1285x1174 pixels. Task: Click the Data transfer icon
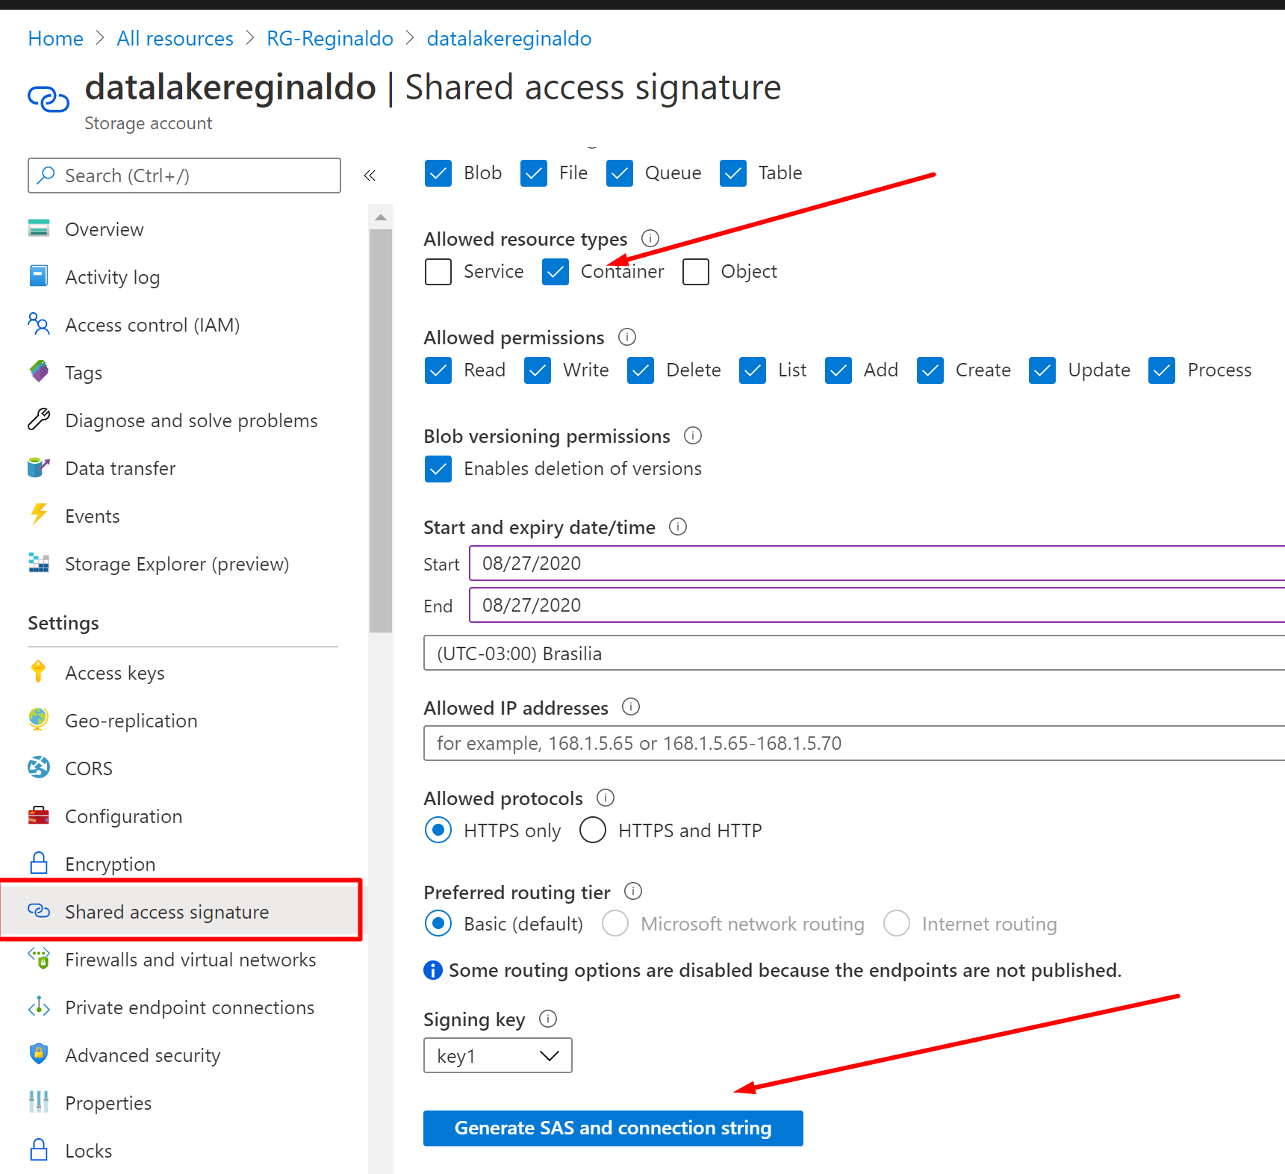39,468
